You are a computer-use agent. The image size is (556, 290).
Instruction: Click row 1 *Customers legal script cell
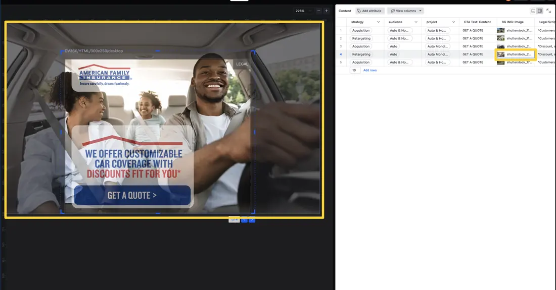point(546,30)
